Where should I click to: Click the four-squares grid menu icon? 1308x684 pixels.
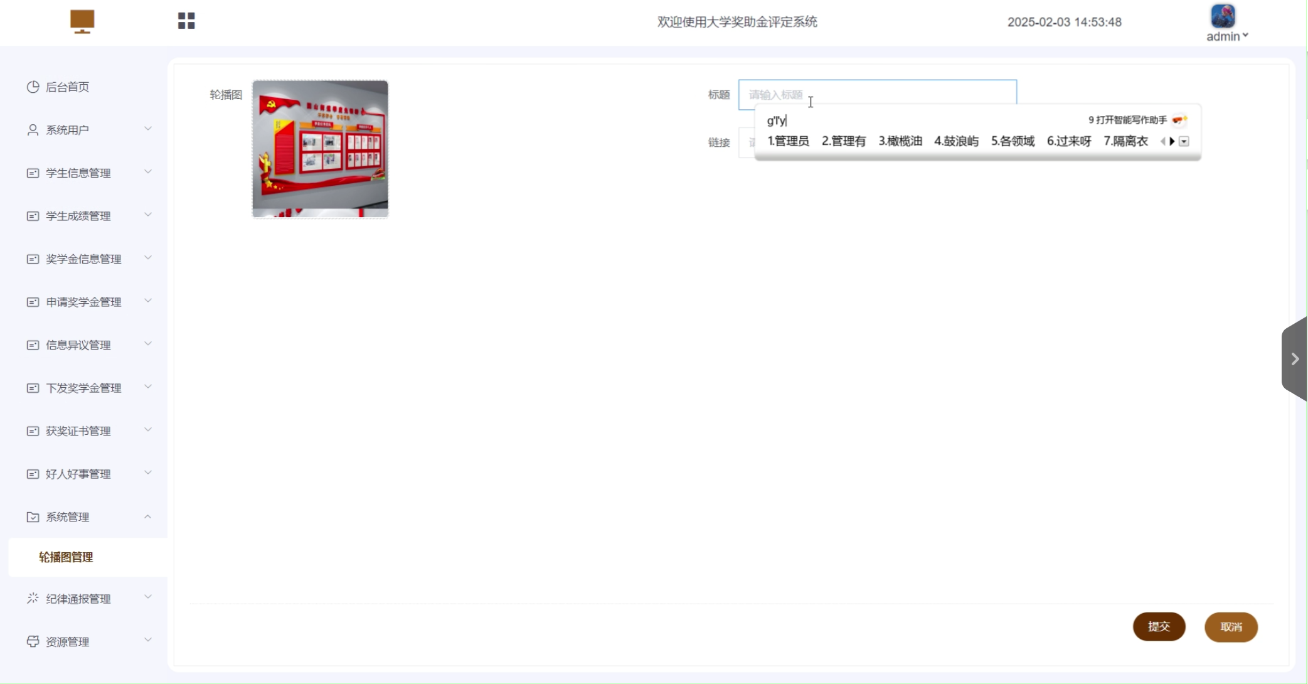click(x=186, y=21)
